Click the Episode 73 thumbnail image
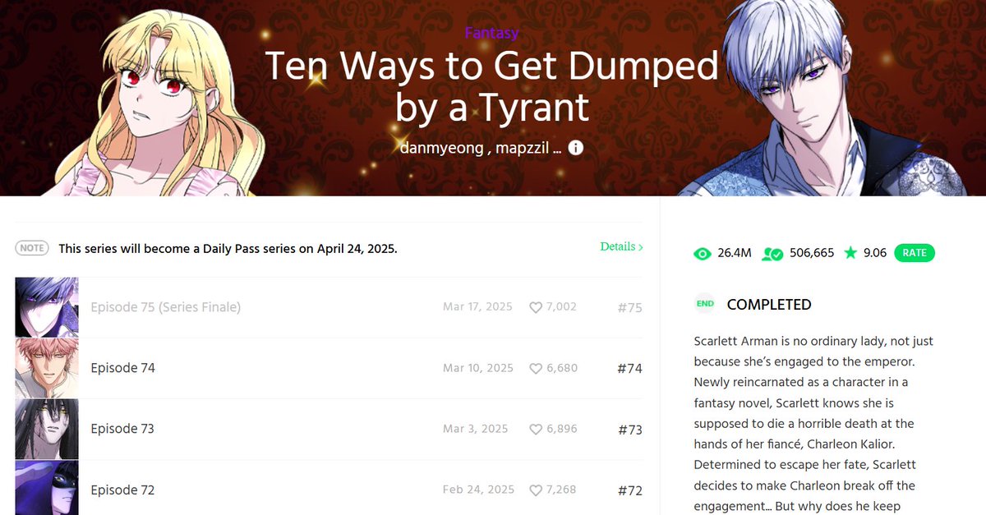 [47, 429]
